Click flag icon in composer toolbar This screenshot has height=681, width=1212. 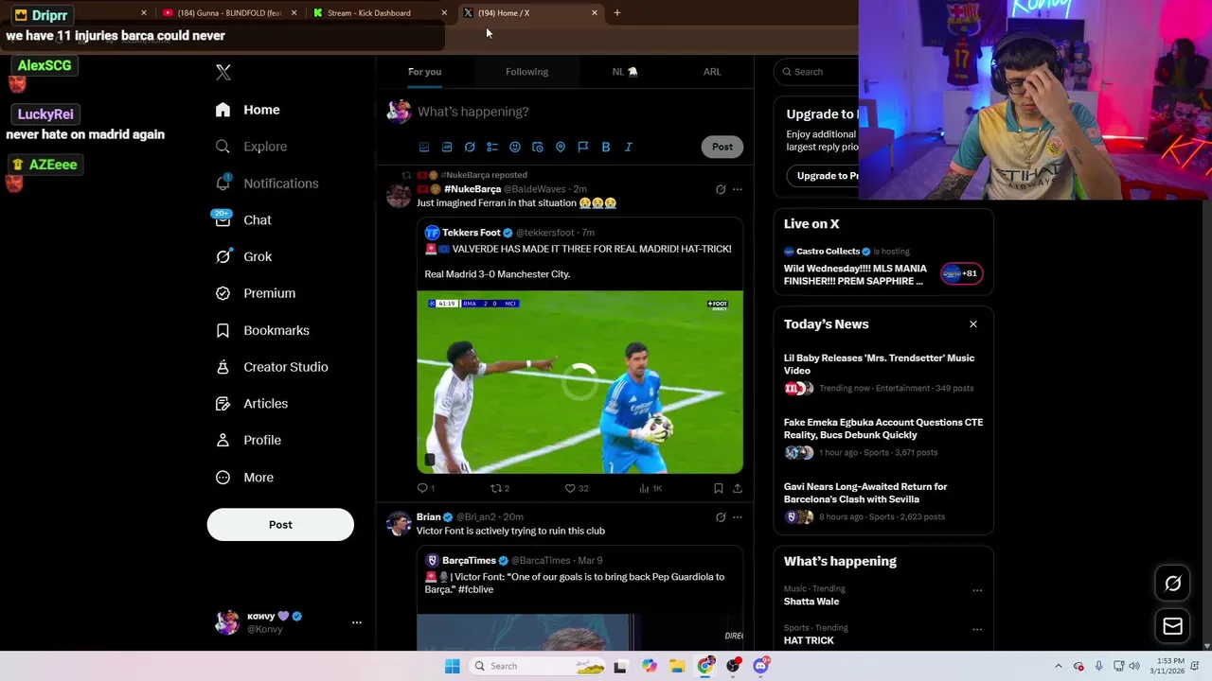tap(583, 147)
